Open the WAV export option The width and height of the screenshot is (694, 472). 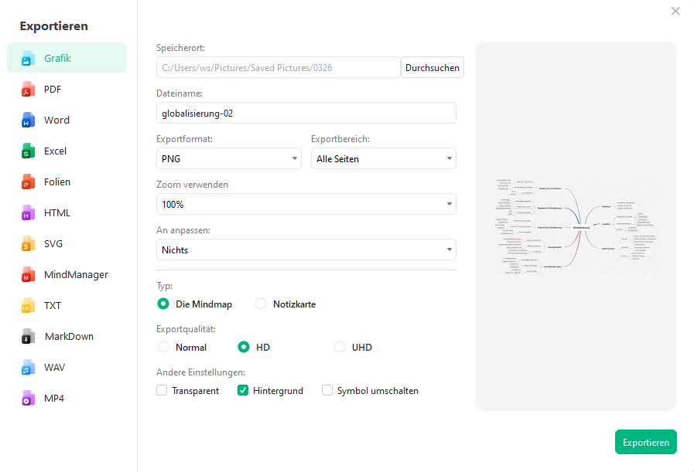point(55,368)
